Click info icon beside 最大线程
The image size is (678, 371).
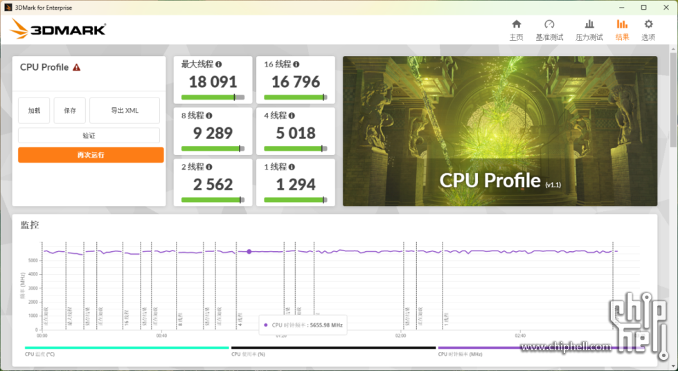coord(220,64)
